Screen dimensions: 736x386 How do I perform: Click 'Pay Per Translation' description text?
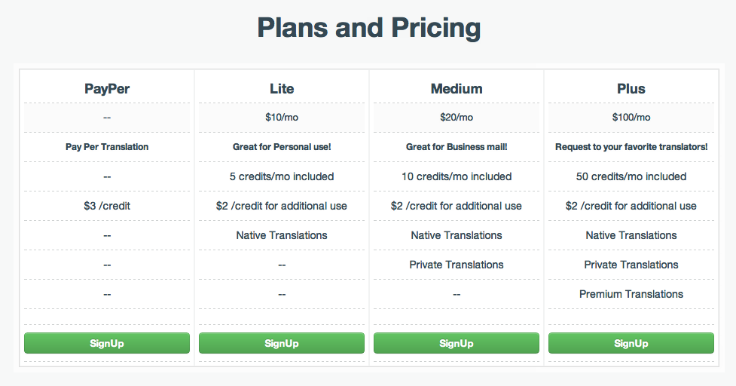[107, 147]
